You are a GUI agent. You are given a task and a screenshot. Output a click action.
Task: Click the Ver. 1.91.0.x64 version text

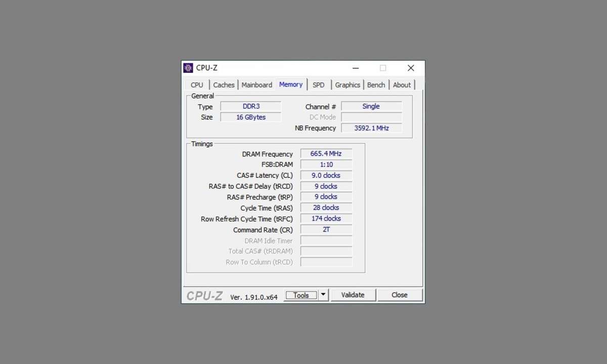click(x=254, y=297)
